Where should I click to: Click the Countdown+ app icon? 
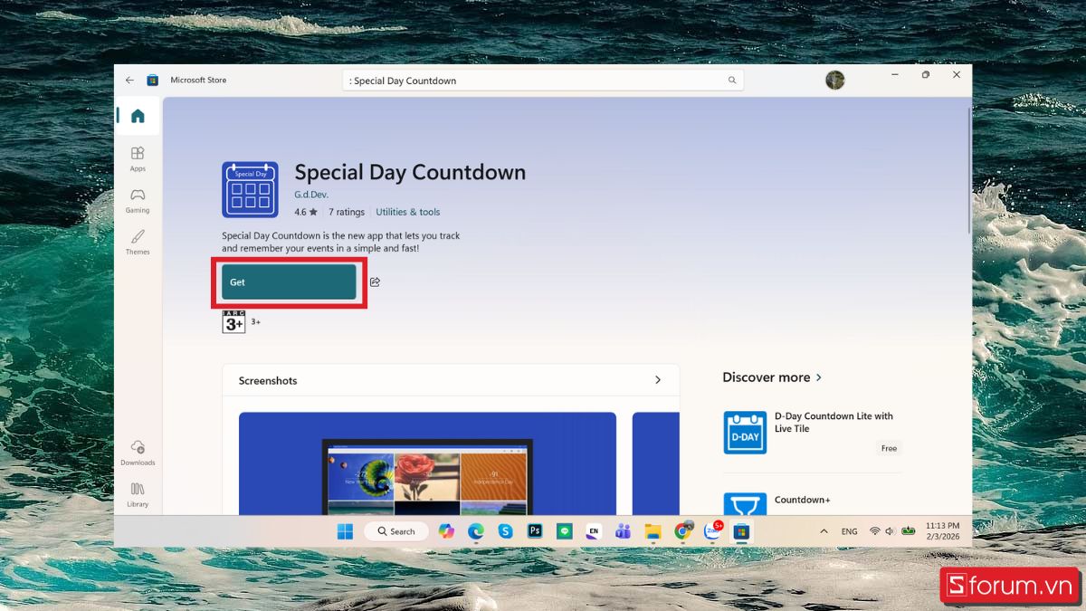(745, 504)
